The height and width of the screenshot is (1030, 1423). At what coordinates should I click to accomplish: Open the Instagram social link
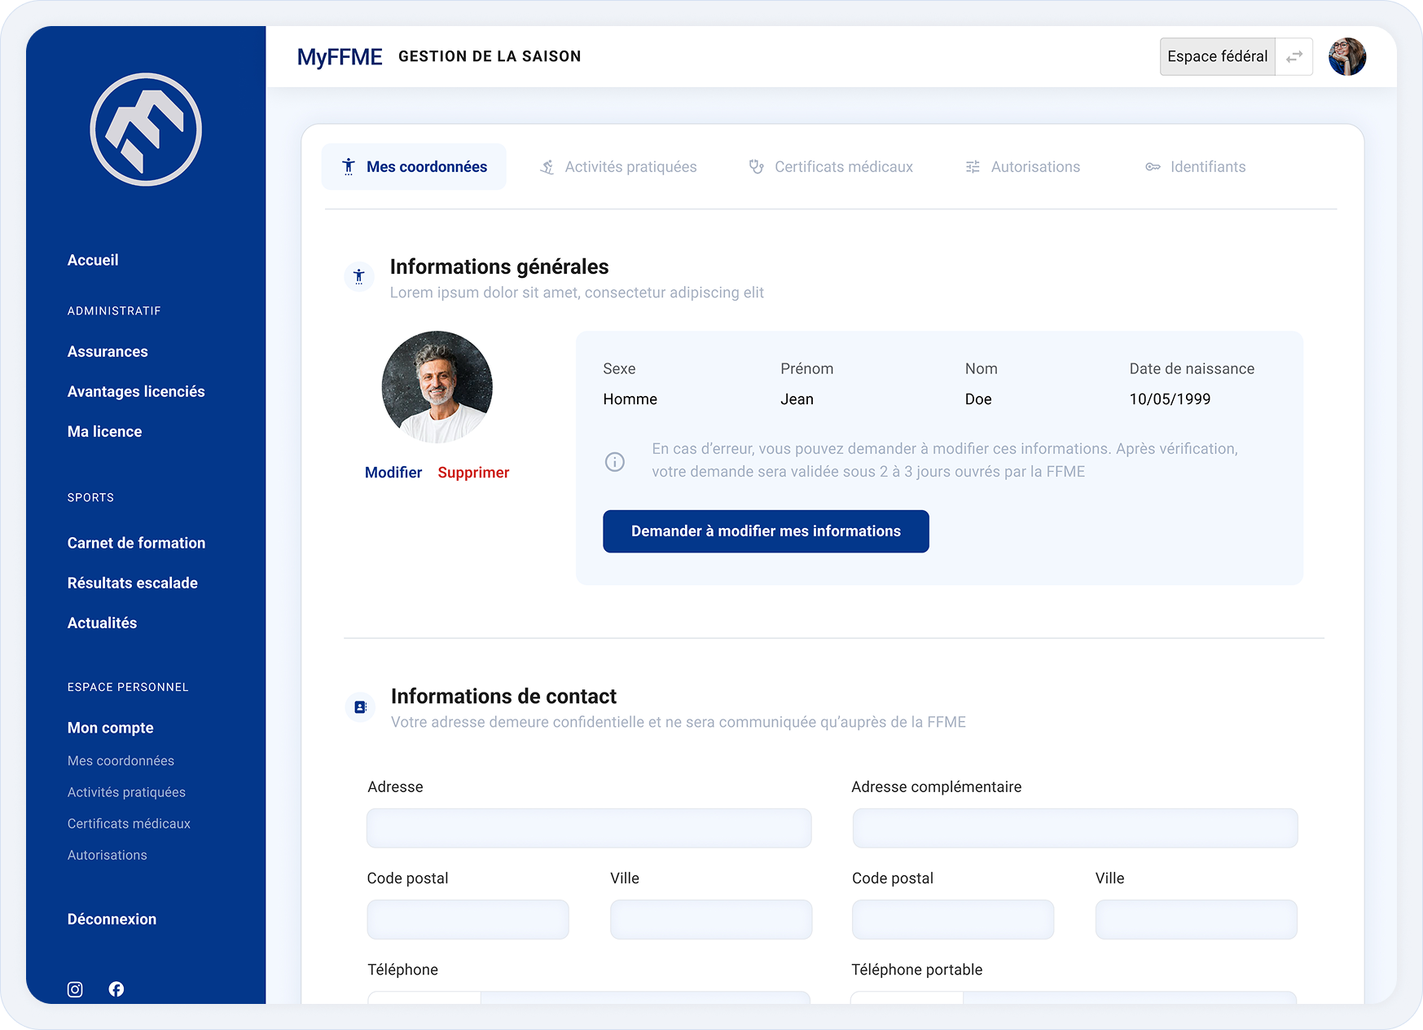tap(75, 989)
